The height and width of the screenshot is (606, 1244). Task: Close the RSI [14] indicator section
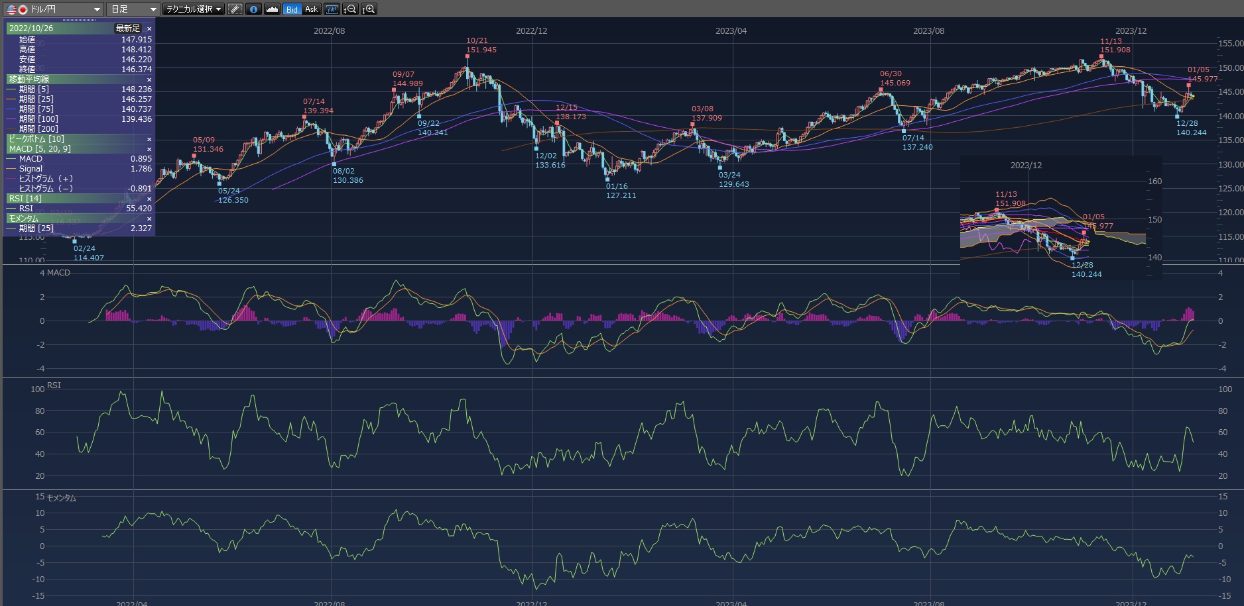coord(149,199)
